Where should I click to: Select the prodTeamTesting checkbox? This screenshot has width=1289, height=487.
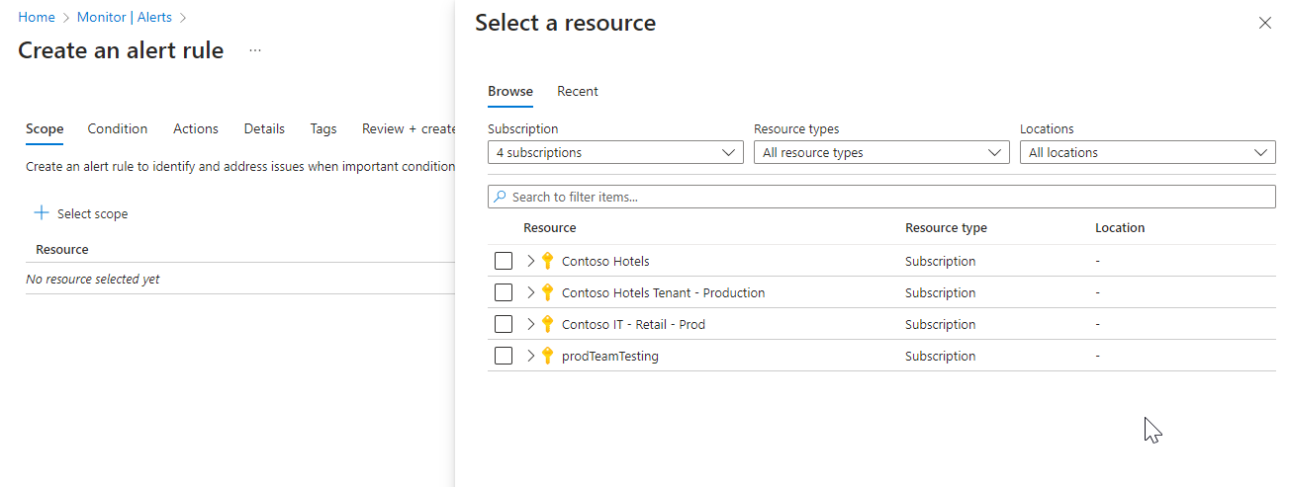pos(504,356)
